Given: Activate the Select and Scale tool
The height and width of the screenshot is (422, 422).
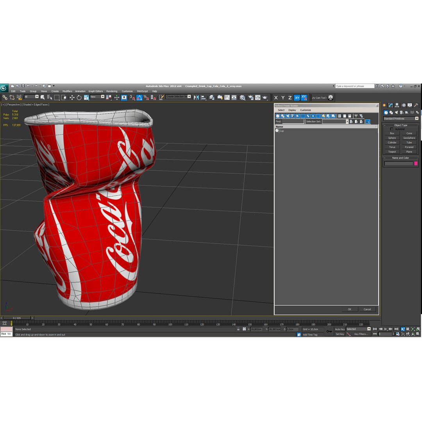Looking at the screenshot, I should tap(86, 97).
